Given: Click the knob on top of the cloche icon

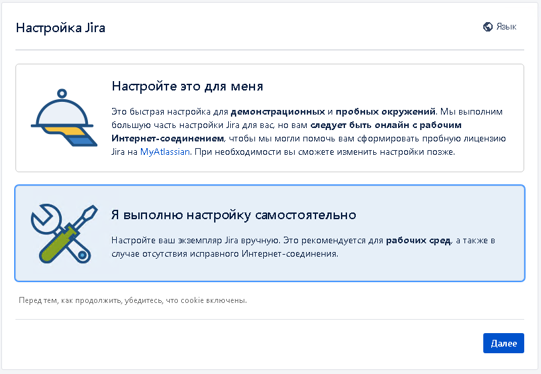Looking at the screenshot, I should coord(62,93).
